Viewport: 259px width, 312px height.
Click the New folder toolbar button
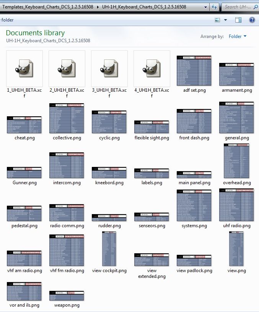7,20
